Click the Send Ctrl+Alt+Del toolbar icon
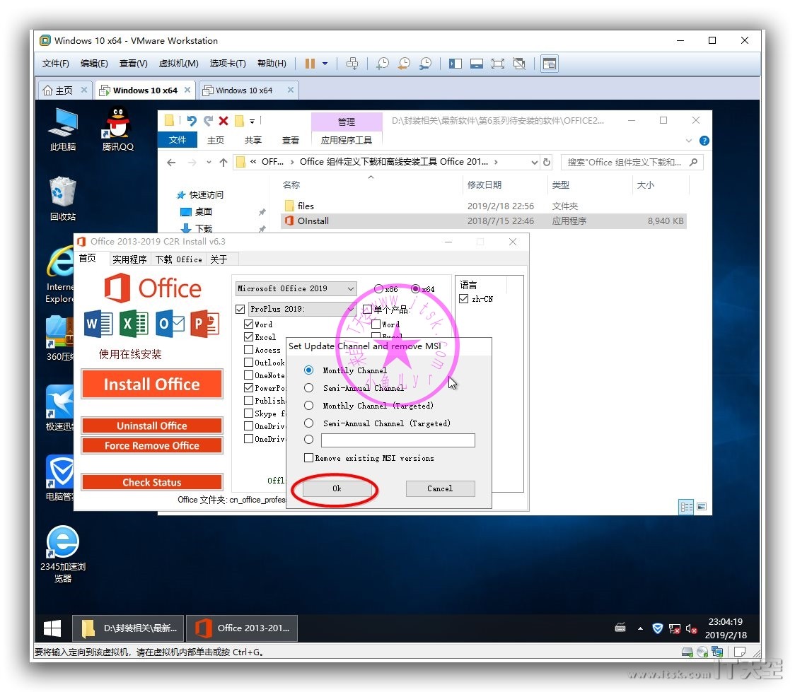Viewport: 795px width, 692px height. tap(352, 64)
